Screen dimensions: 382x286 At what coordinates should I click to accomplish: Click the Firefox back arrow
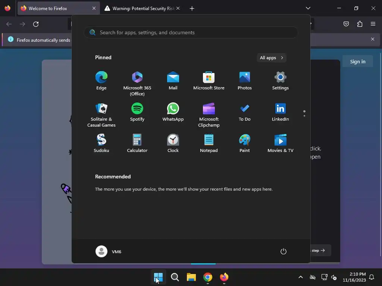9,24
